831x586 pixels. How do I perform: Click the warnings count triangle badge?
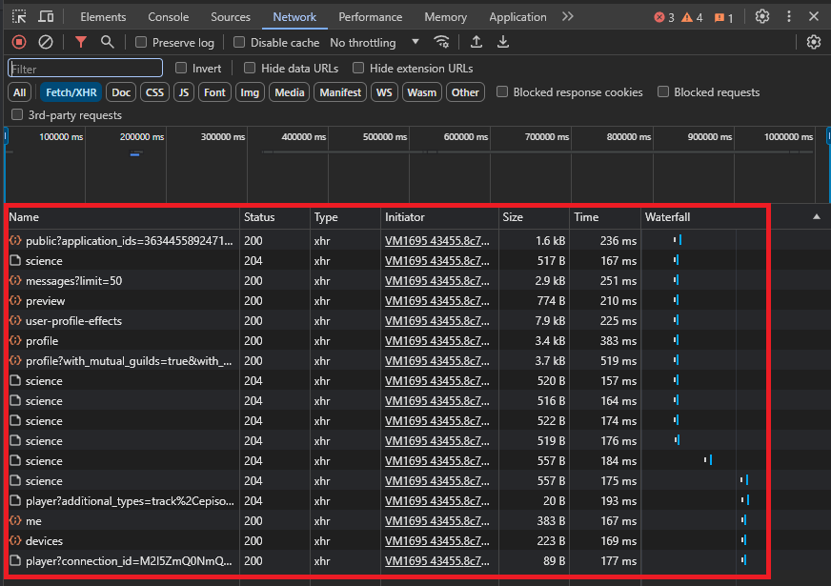[x=692, y=17]
